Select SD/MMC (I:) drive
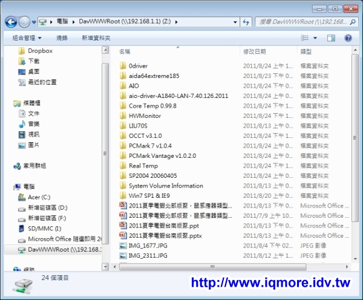This screenshot has width=363, height=300. coord(45,229)
